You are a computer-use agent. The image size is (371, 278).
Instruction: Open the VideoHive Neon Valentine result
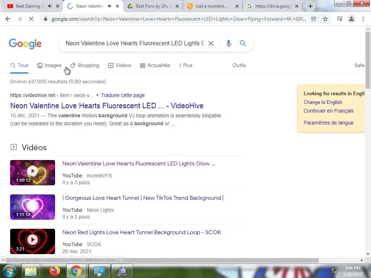107,106
